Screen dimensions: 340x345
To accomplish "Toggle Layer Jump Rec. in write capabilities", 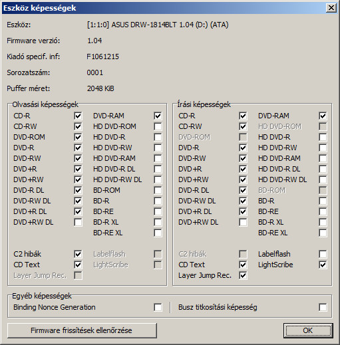I will (x=243, y=275).
